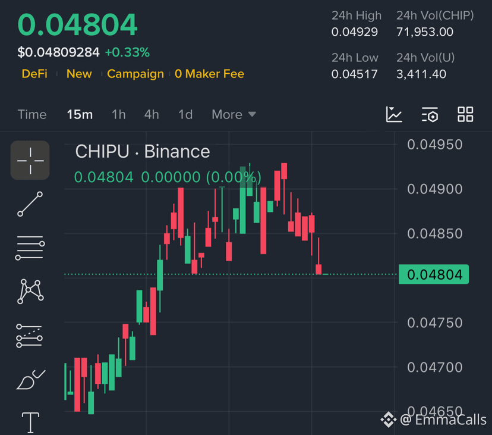
Task: Click the large 0.04804 current price
Action: click(x=77, y=24)
